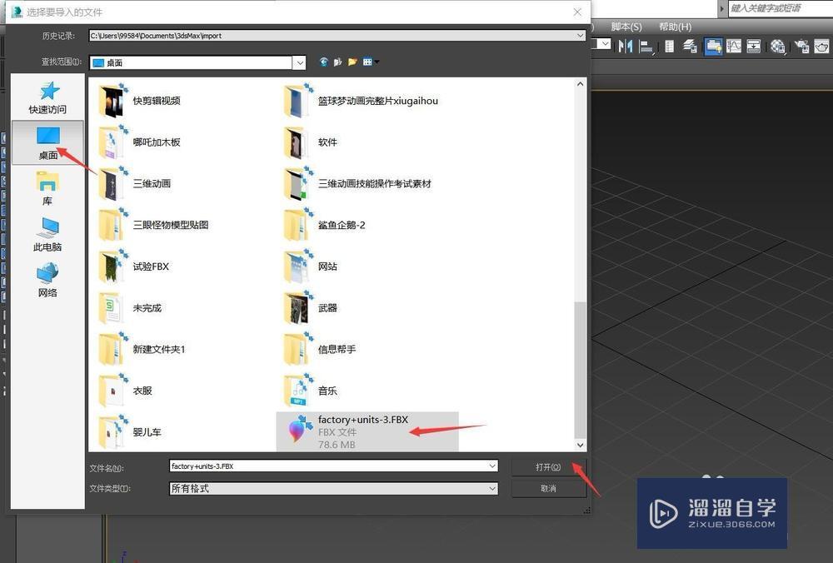This screenshot has height=563, width=833.
Task: Click the 取消 cancel button
Action: point(547,488)
